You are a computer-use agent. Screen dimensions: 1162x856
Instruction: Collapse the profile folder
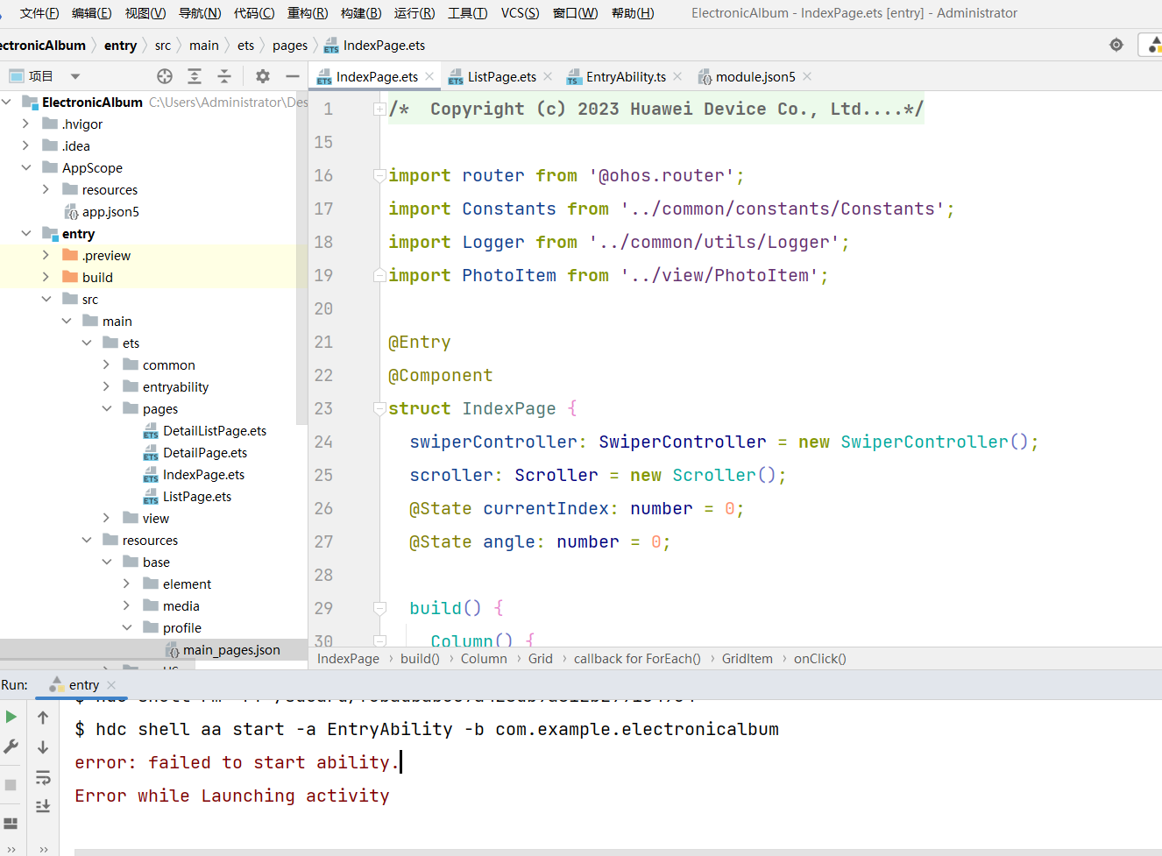(127, 627)
